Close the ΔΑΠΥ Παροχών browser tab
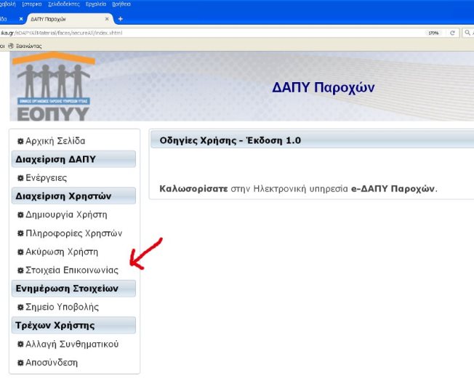This screenshot has height=386, width=474. coord(107,19)
